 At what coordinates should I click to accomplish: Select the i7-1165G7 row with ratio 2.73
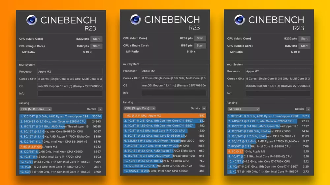269,172
